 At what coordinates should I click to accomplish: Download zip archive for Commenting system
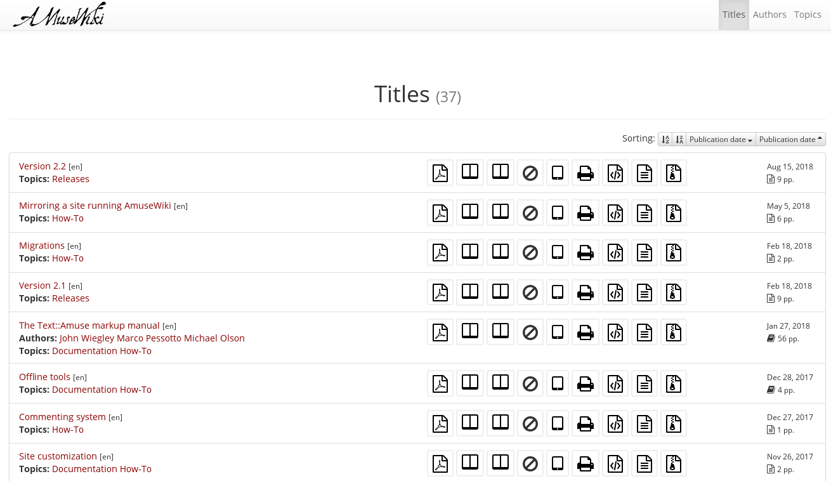click(x=674, y=423)
